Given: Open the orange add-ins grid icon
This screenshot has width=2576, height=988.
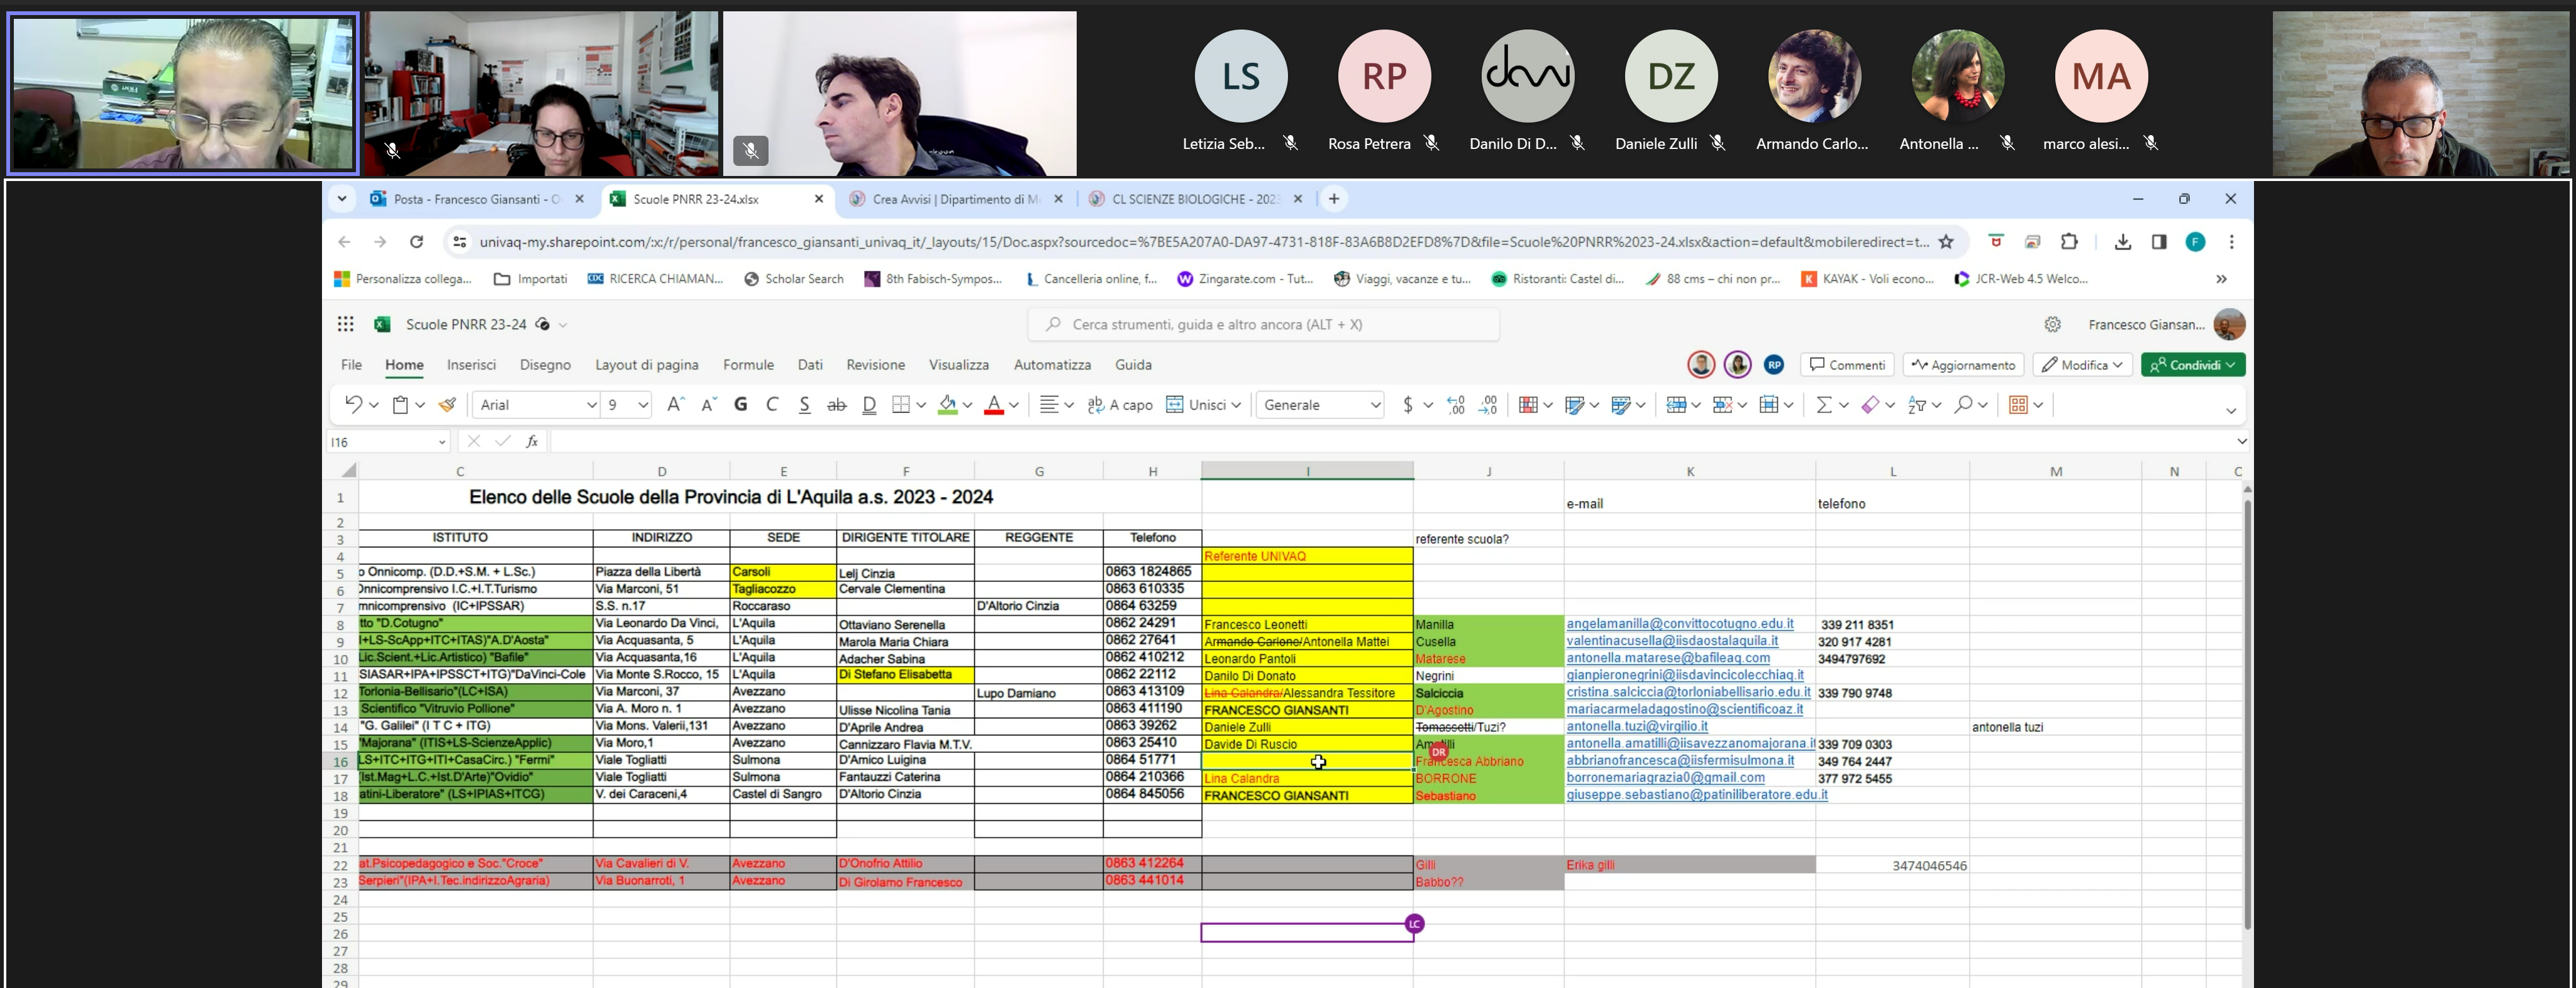Looking at the screenshot, I should tap(2018, 405).
